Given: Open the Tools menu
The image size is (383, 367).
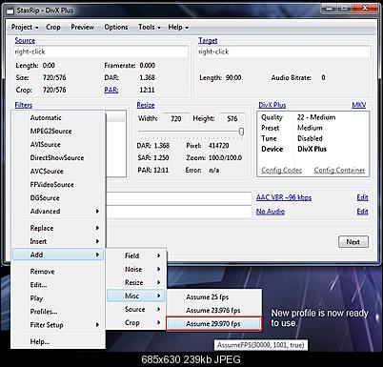Looking at the screenshot, I should 149,28.
